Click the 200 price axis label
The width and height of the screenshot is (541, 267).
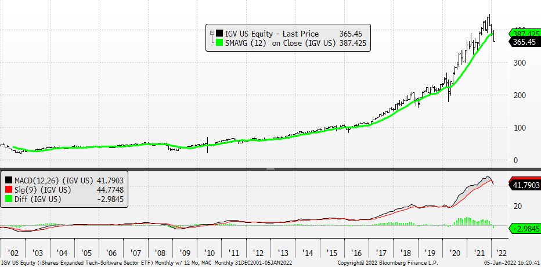520,95
